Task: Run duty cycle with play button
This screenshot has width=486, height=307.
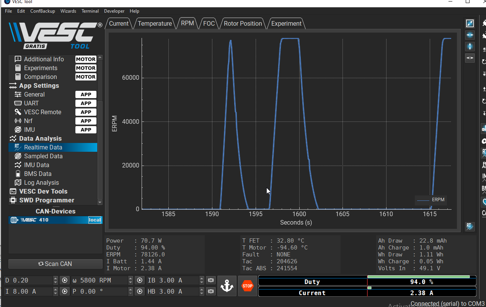Action: pos(64,281)
